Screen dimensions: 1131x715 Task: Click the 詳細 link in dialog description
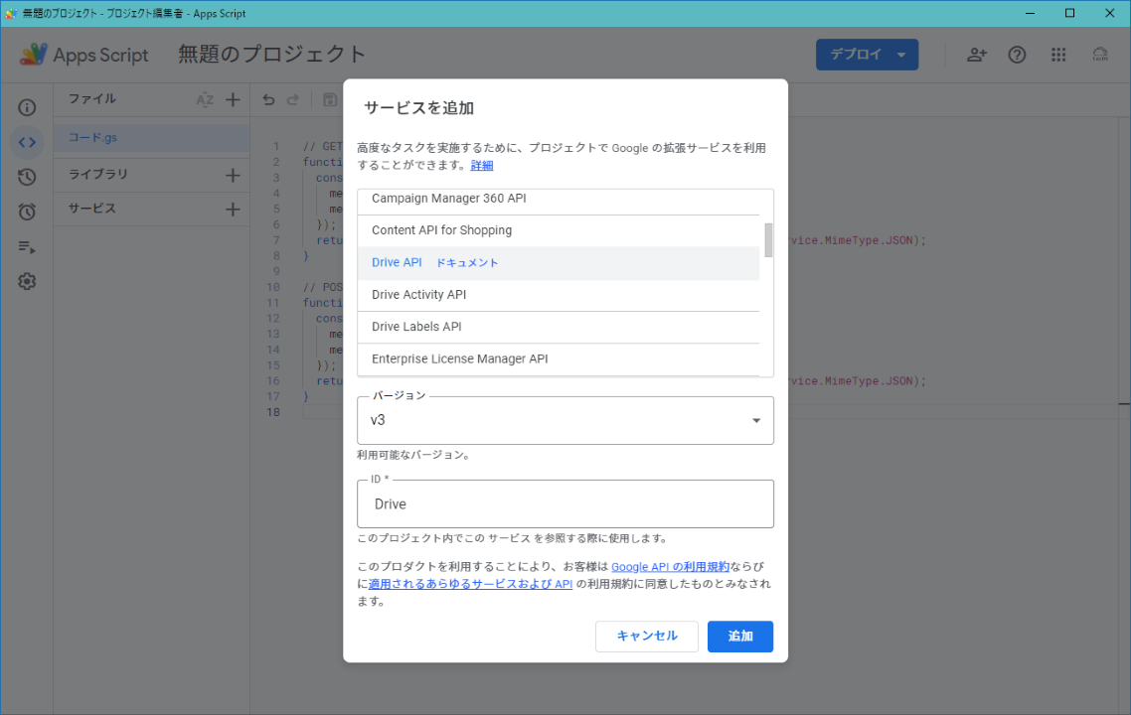tap(482, 165)
